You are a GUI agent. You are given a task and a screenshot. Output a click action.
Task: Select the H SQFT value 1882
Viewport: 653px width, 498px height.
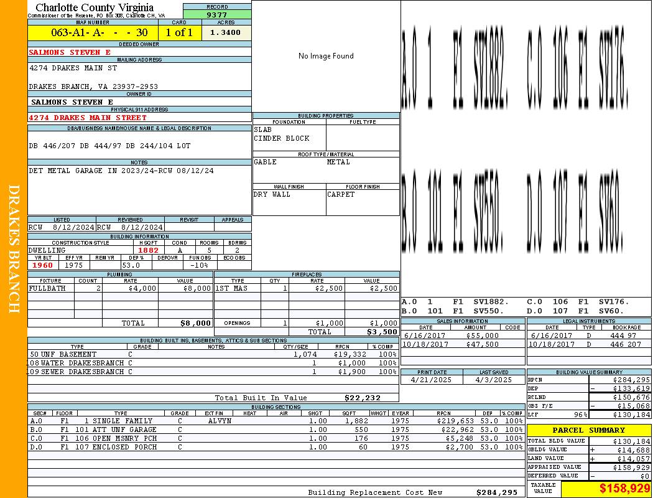click(x=149, y=250)
